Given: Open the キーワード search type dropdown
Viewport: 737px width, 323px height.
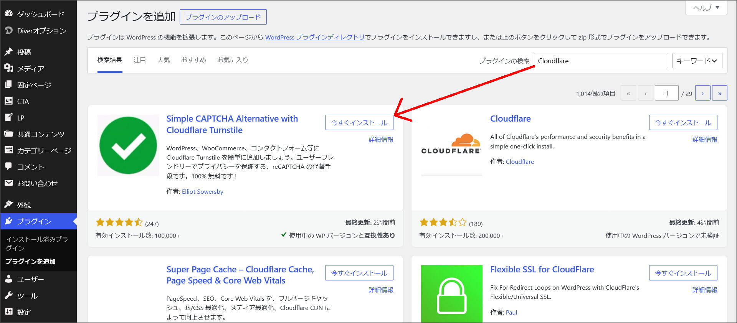Looking at the screenshot, I should 697,61.
